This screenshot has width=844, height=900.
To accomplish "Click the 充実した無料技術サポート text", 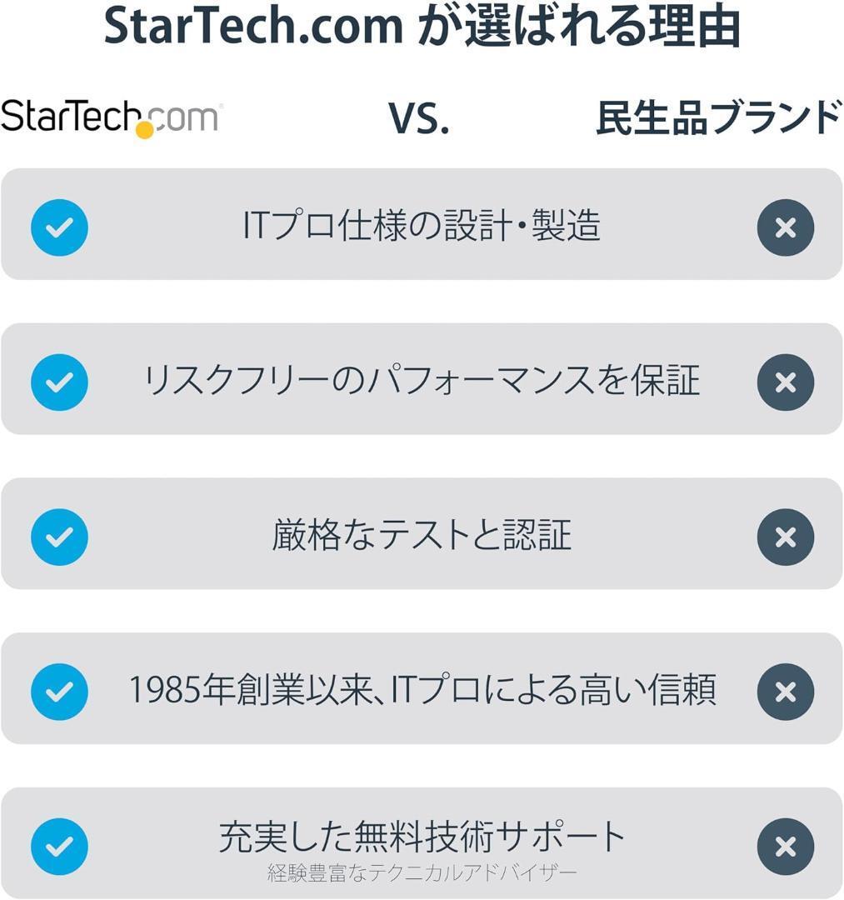I will (422, 837).
